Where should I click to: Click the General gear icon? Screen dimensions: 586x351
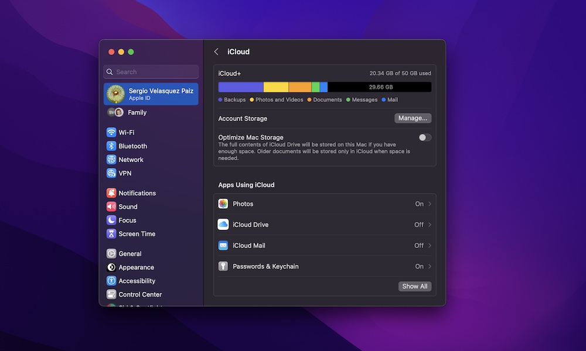(111, 254)
